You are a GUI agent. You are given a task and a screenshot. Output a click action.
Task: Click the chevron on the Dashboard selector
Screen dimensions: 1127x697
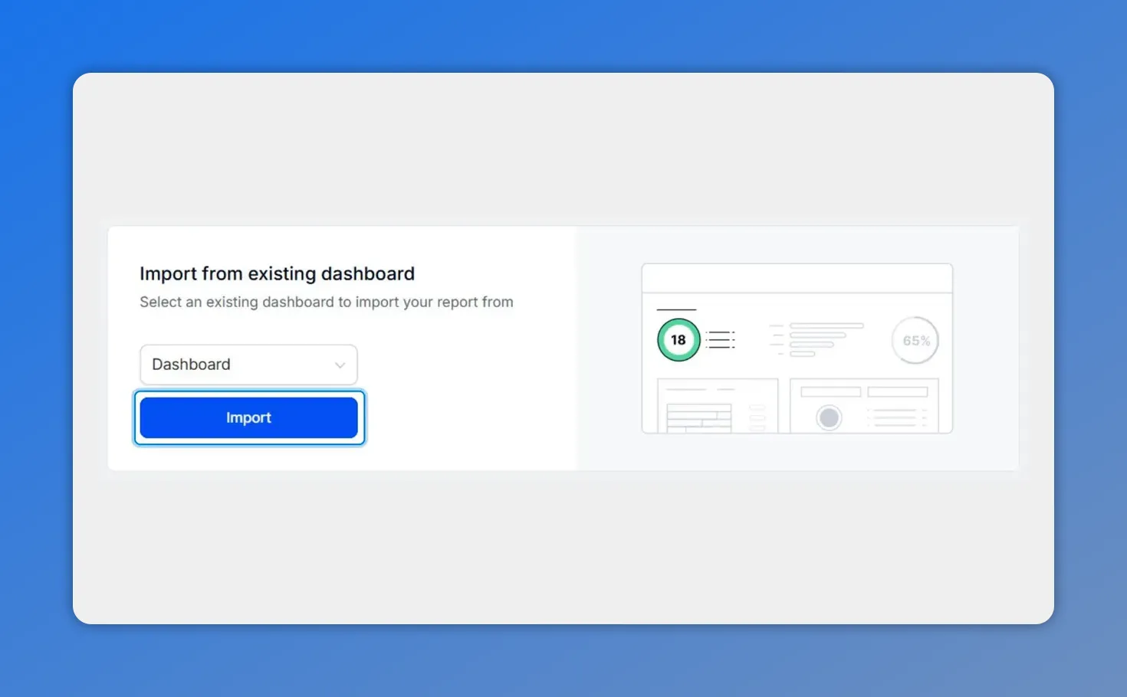(x=340, y=365)
